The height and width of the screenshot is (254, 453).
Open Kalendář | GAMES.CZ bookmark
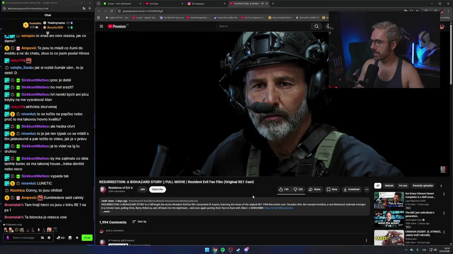[x=307, y=18]
